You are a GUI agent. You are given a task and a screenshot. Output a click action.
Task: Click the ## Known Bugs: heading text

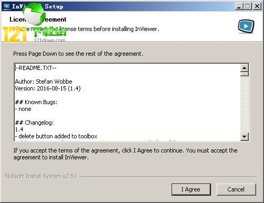pyautogui.click(x=36, y=102)
